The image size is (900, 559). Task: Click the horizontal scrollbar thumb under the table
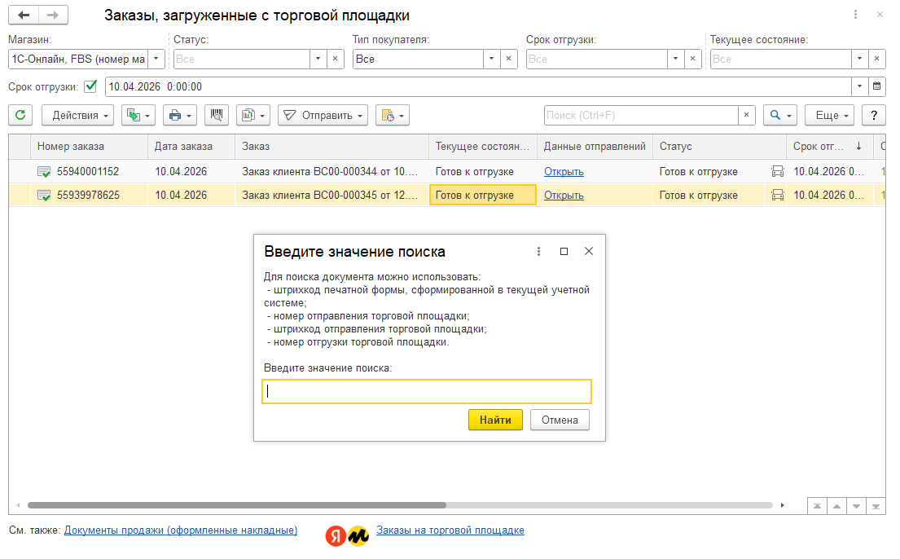pos(236,505)
